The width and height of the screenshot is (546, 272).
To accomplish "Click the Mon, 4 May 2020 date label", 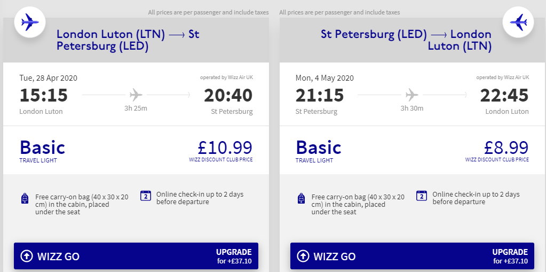I will (x=325, y=78).
